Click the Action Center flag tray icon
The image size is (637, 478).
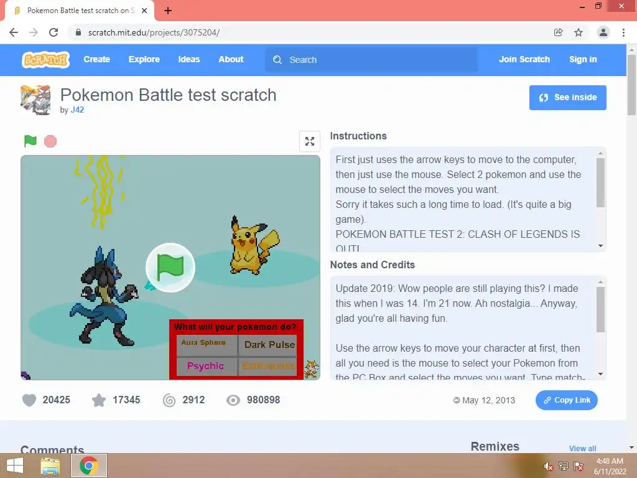(x=579, y=466)
